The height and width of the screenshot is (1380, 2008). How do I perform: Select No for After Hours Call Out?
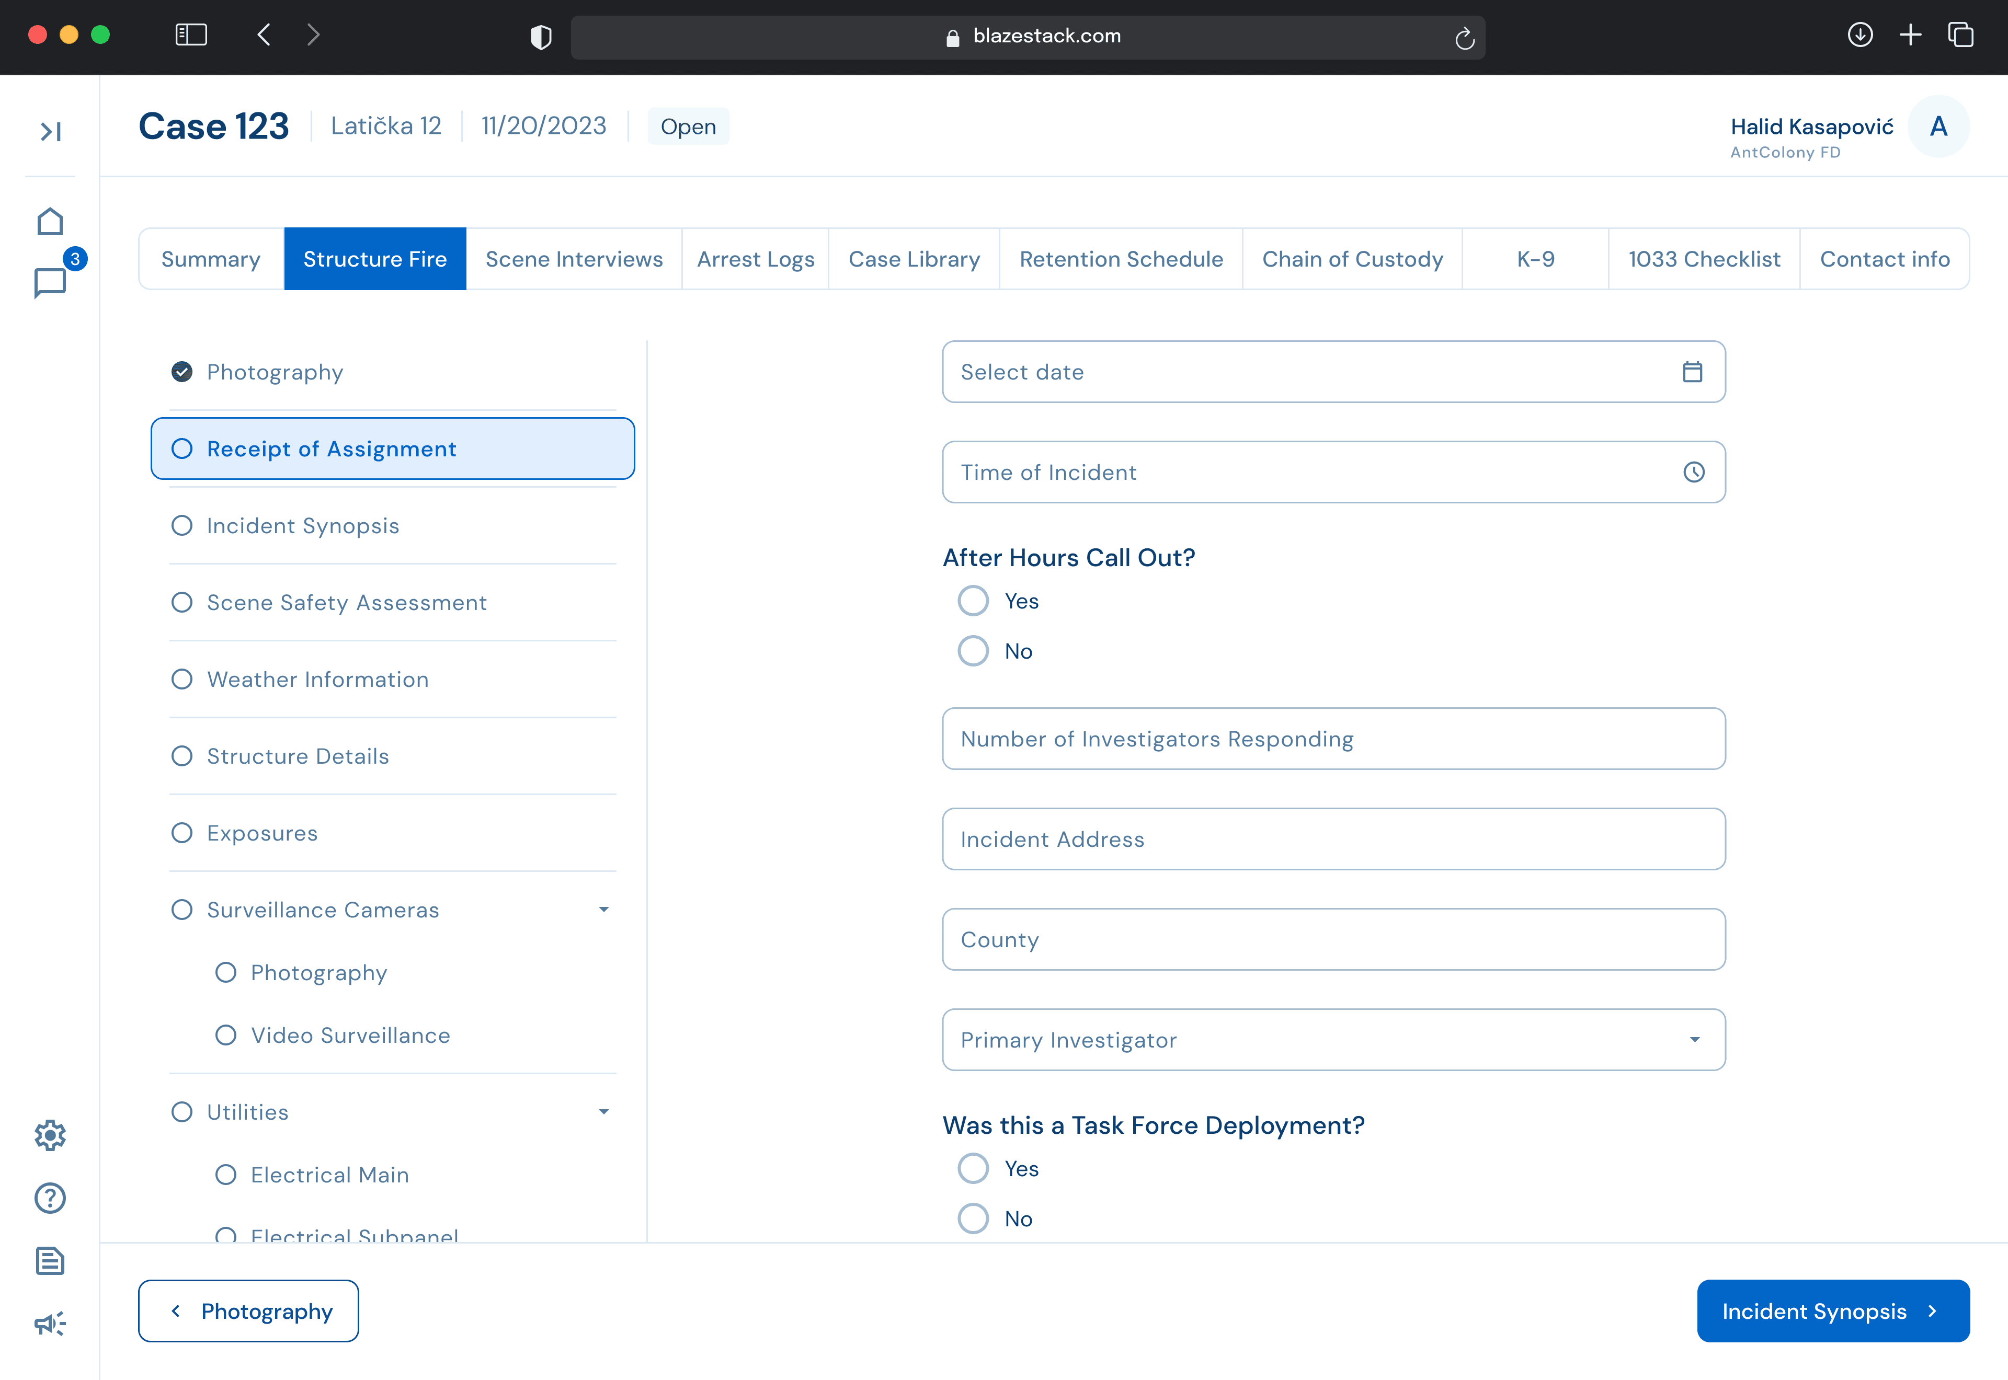click(973, 651)
